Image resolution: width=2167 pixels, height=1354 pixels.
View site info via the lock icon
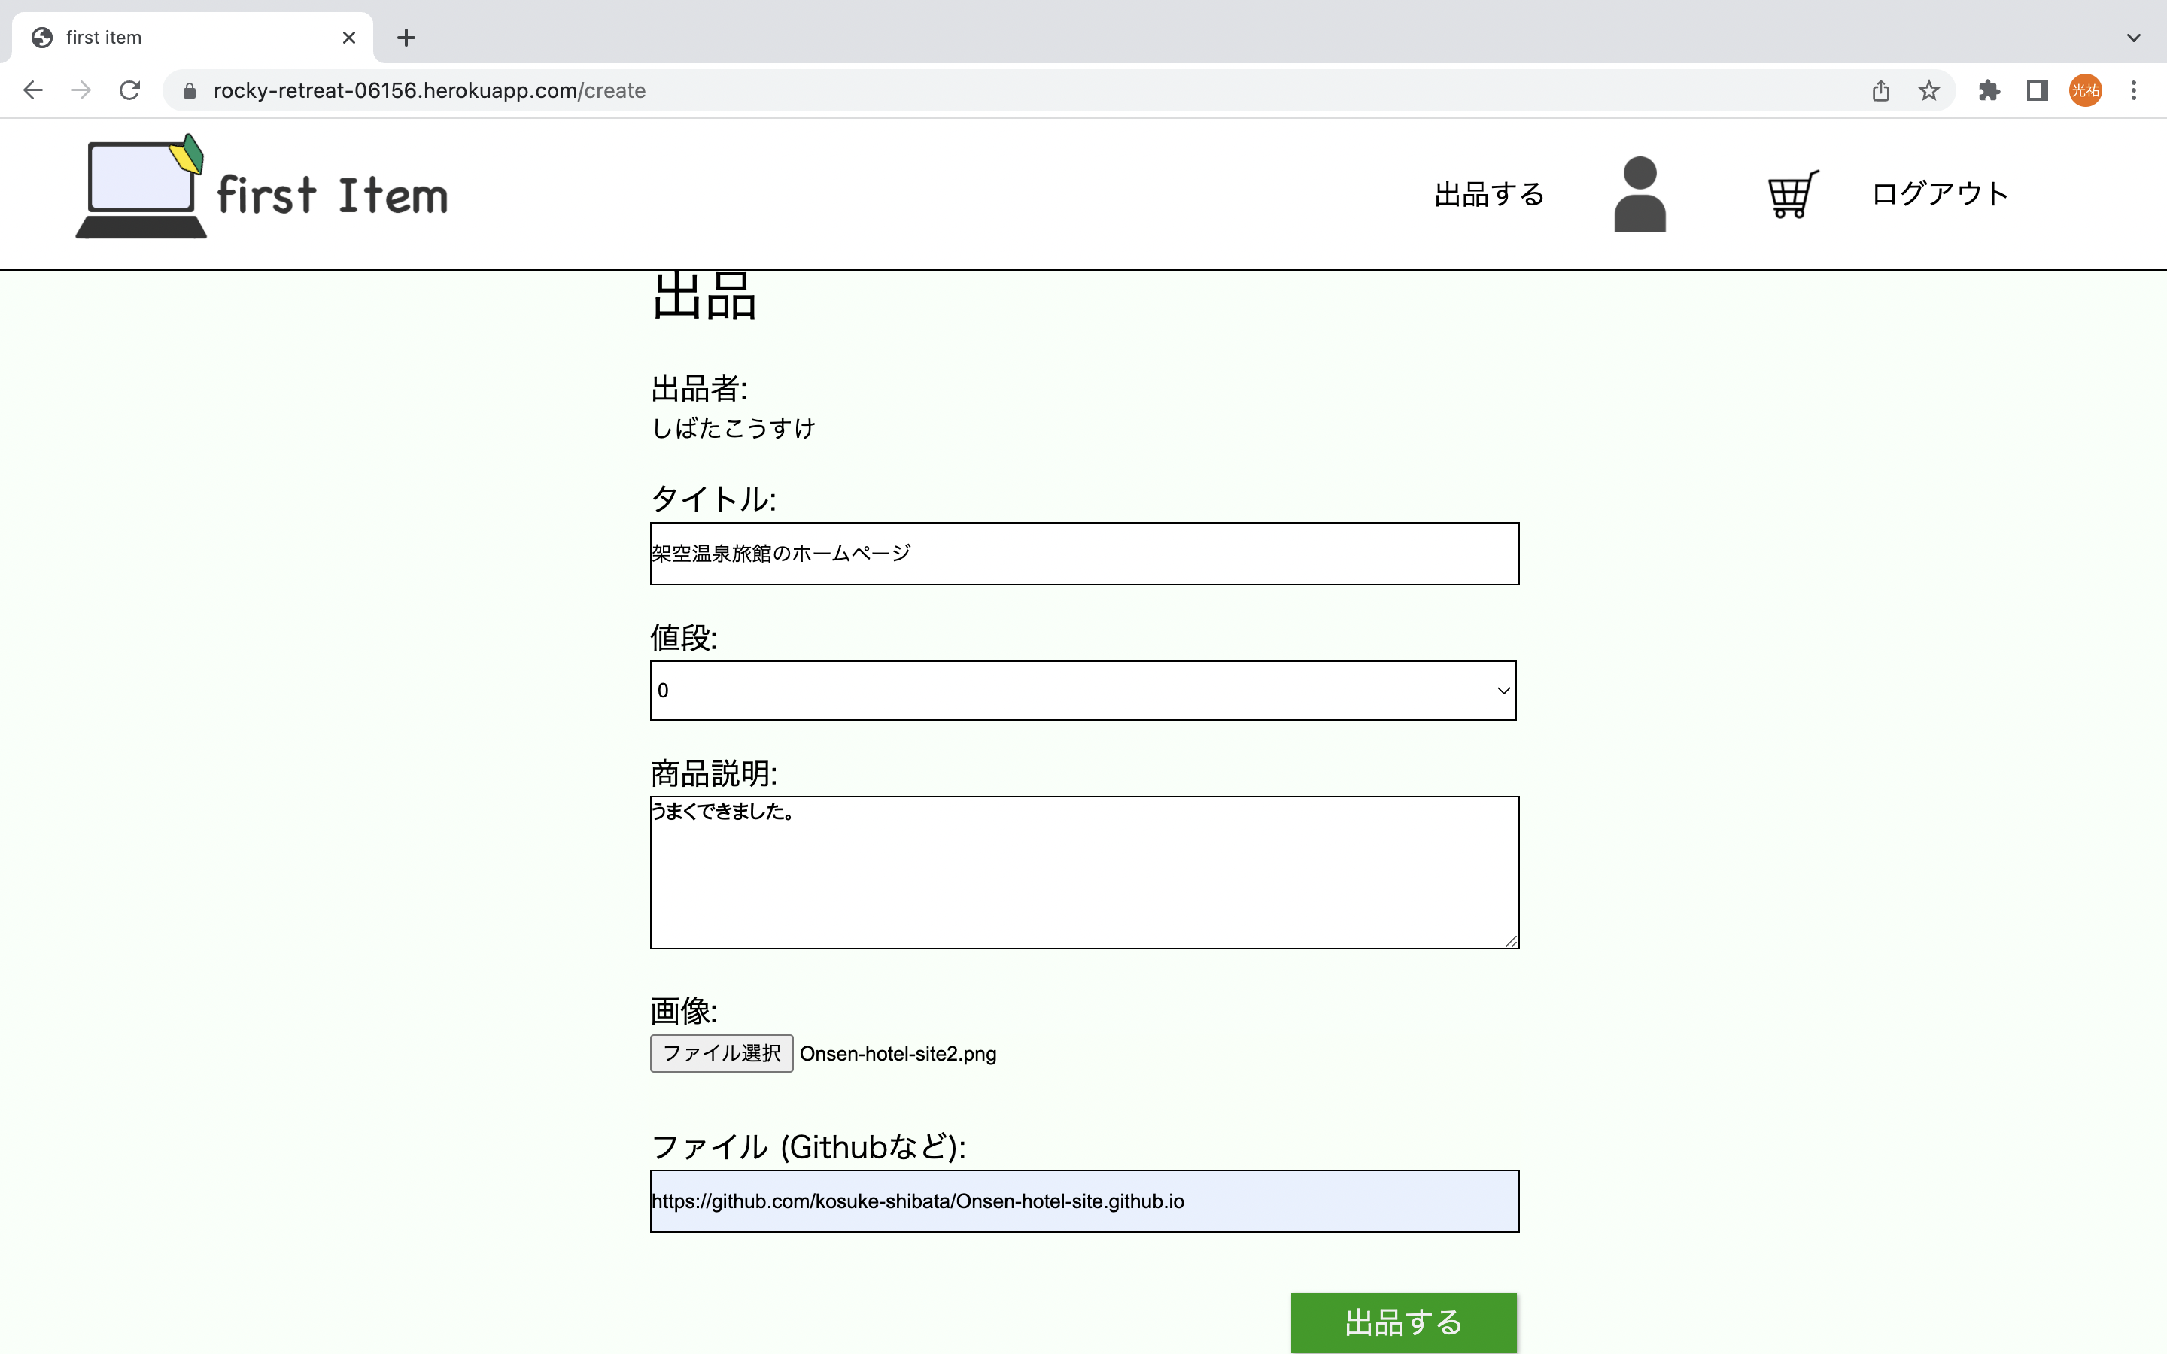[x=189, y=90]
